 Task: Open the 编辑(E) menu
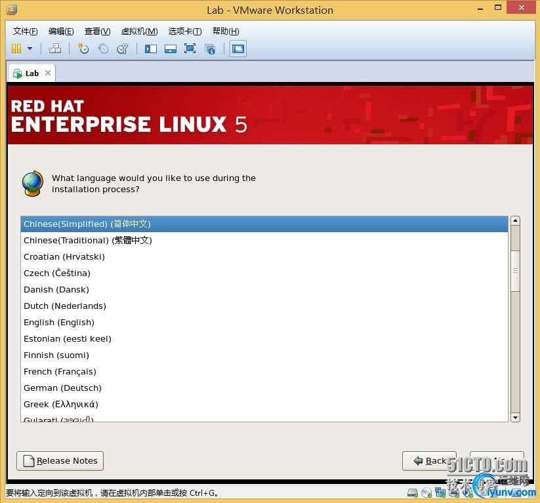[x=61, y=31]
